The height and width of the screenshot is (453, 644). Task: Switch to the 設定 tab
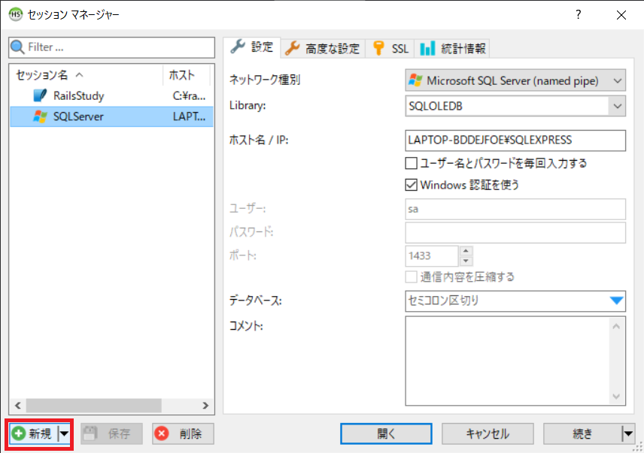(252, 47)
